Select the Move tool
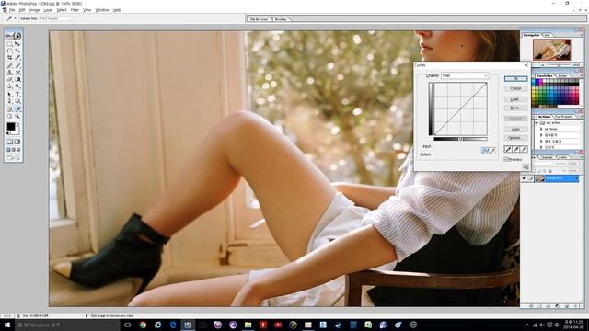Screen dimensions: 589x331 [x=17, y=44]
